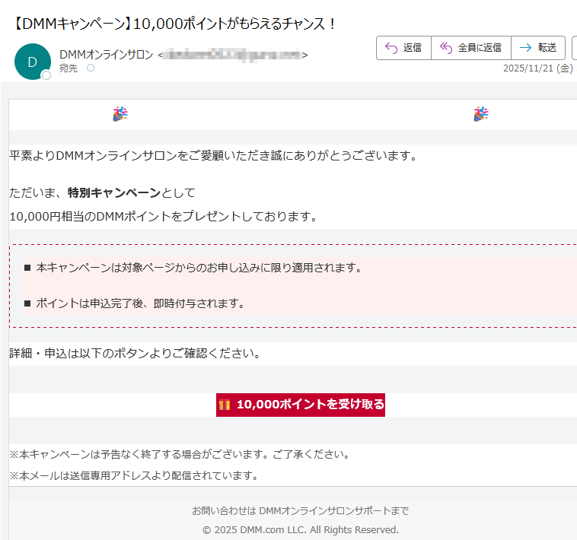Click the recipient status circle beside 宛先
The width and height of the screenshot is (577, 540).
[91, 68]
